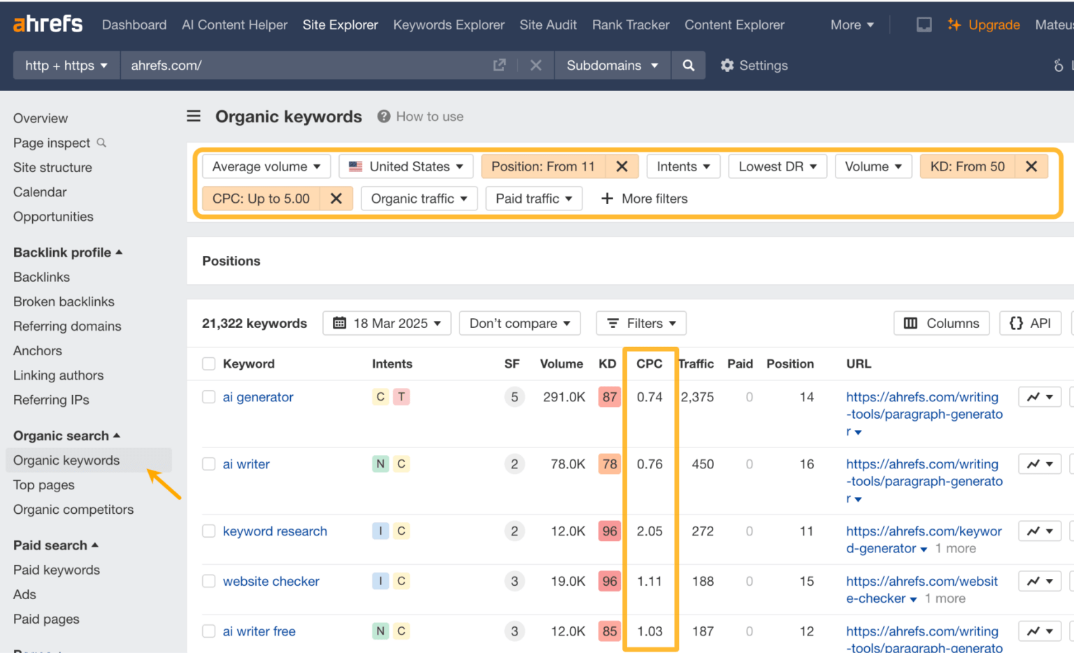The image size is (1074, 653).
Task: Open Organic competitors in the sidebar
Action: pos(73,510)
